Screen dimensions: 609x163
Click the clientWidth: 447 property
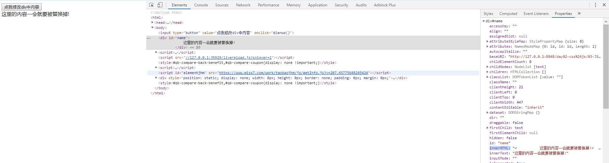(x=506, y=102)
